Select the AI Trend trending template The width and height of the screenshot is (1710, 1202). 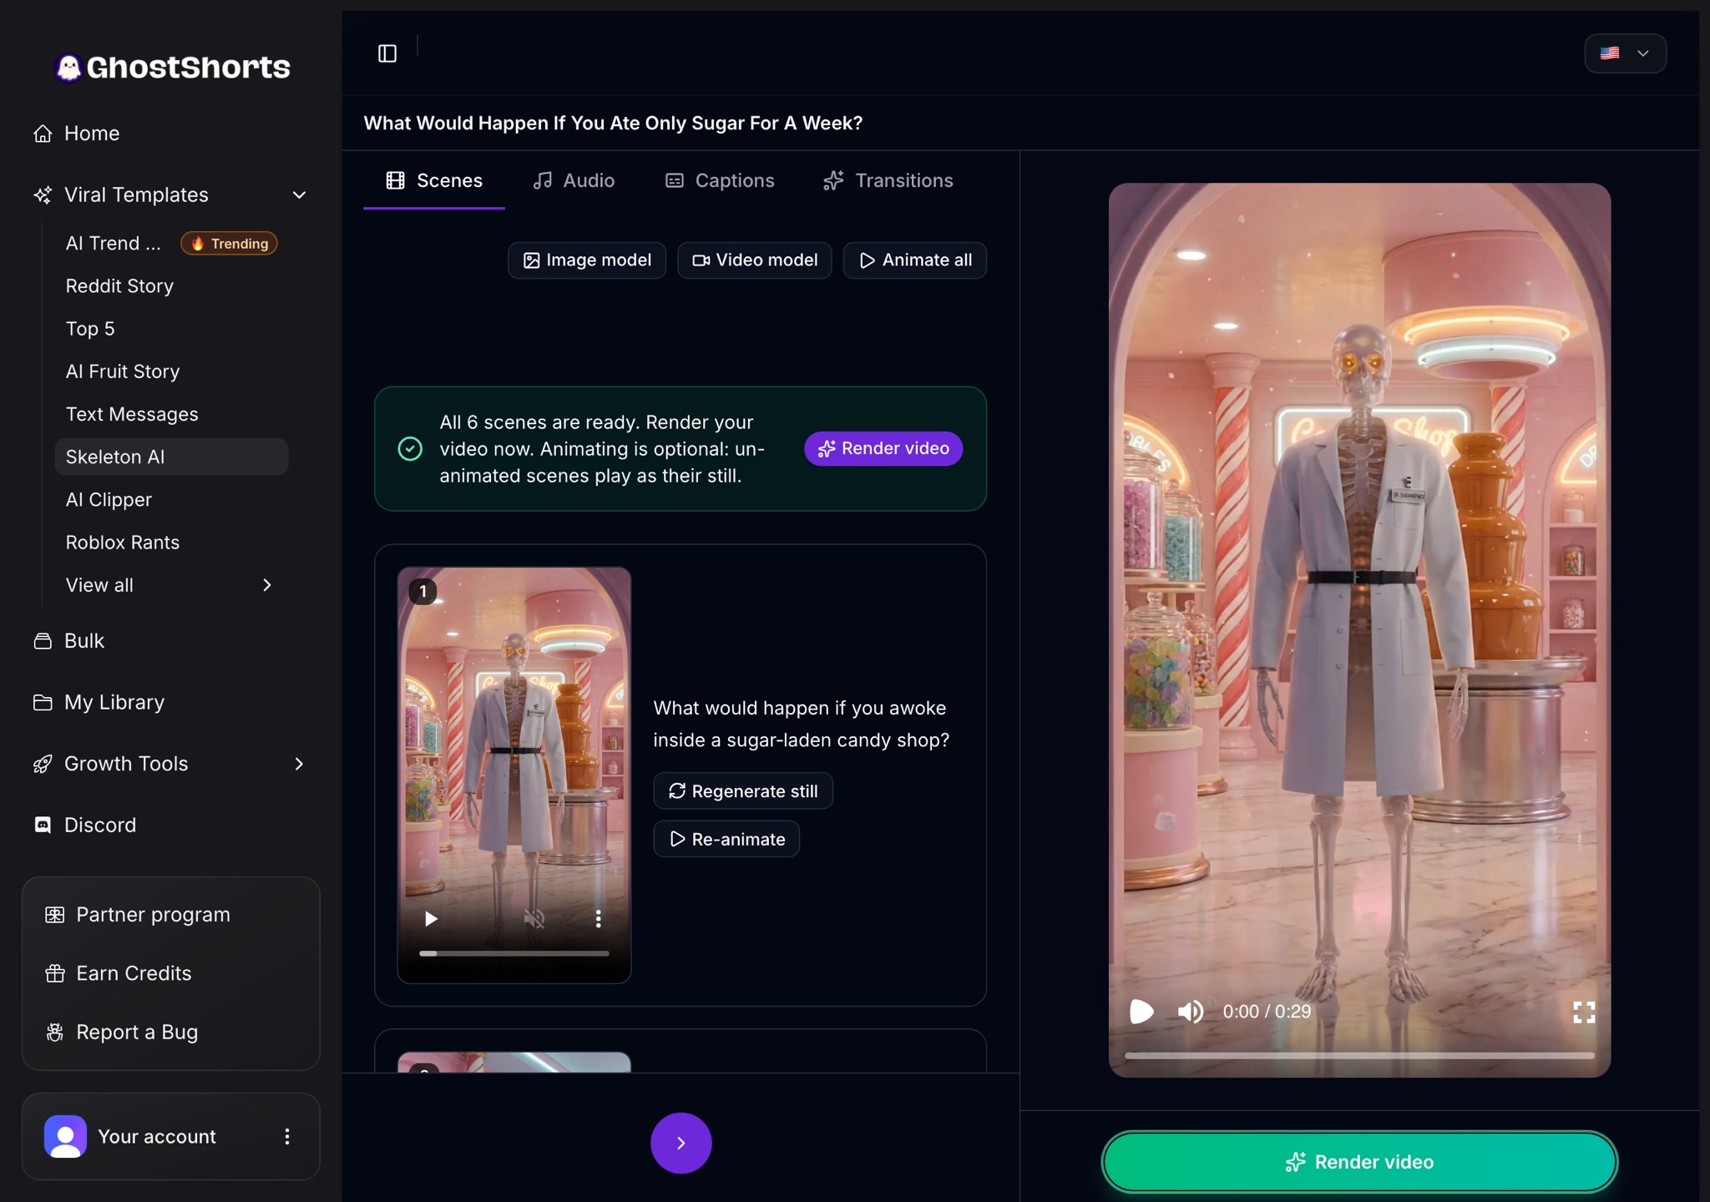point(171,244)
